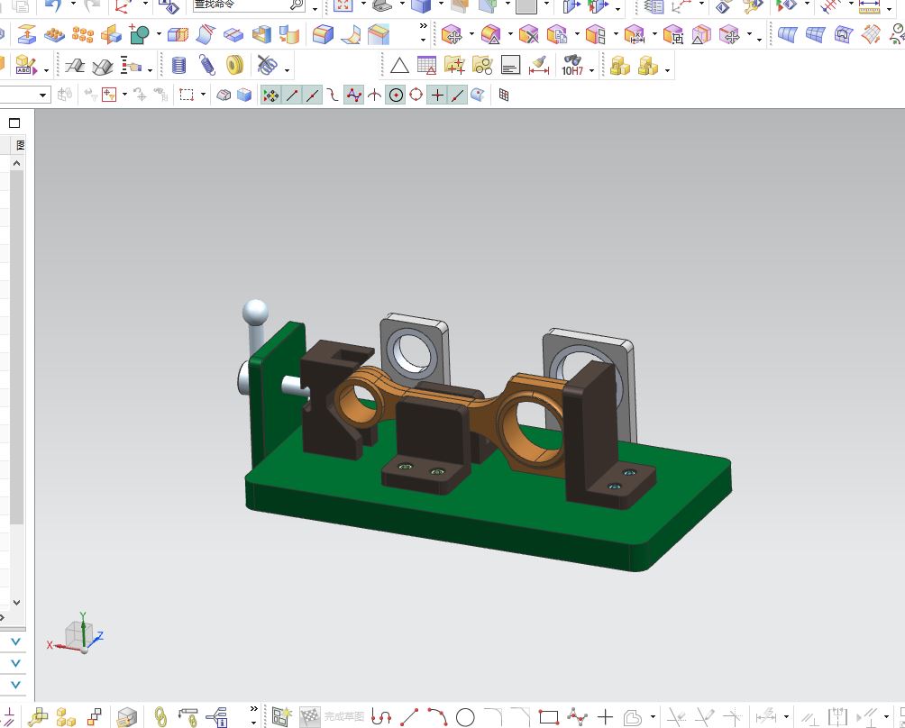This screenshot has width=905, height=728.
Task: Toggle the Existing Point snap
Action: [437, 96]
